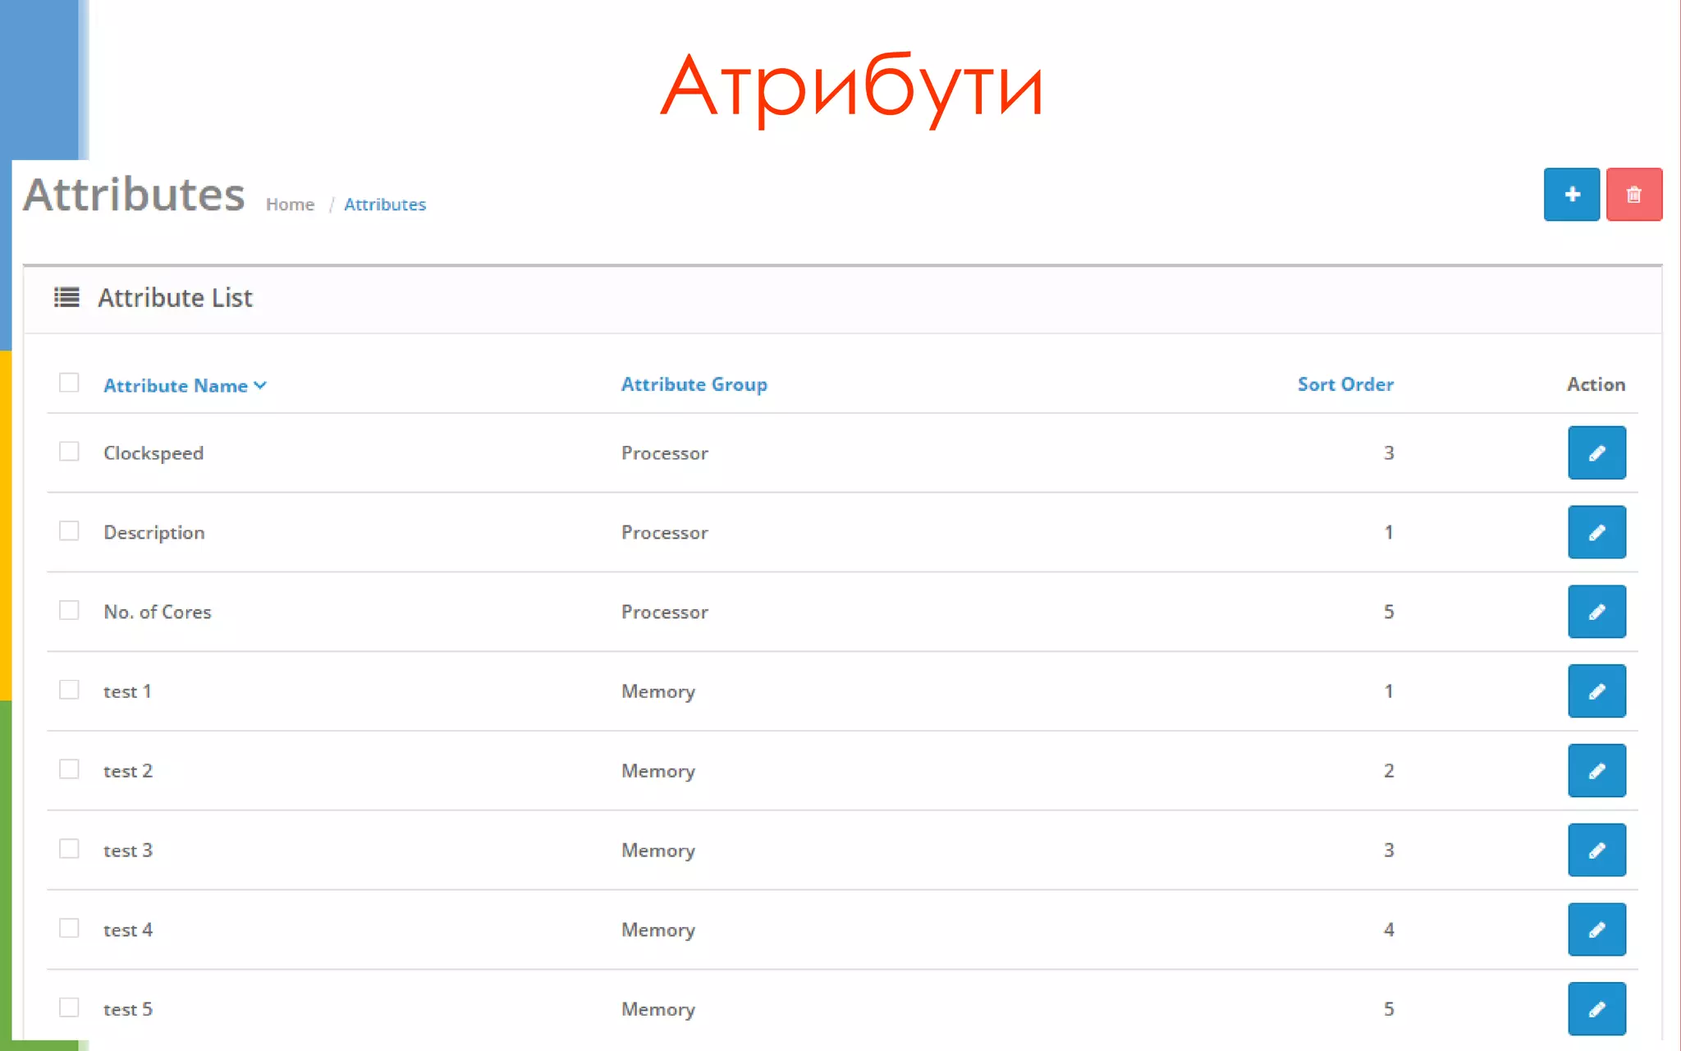Check the test 5 row checkbox

(x=69, y=1007)
